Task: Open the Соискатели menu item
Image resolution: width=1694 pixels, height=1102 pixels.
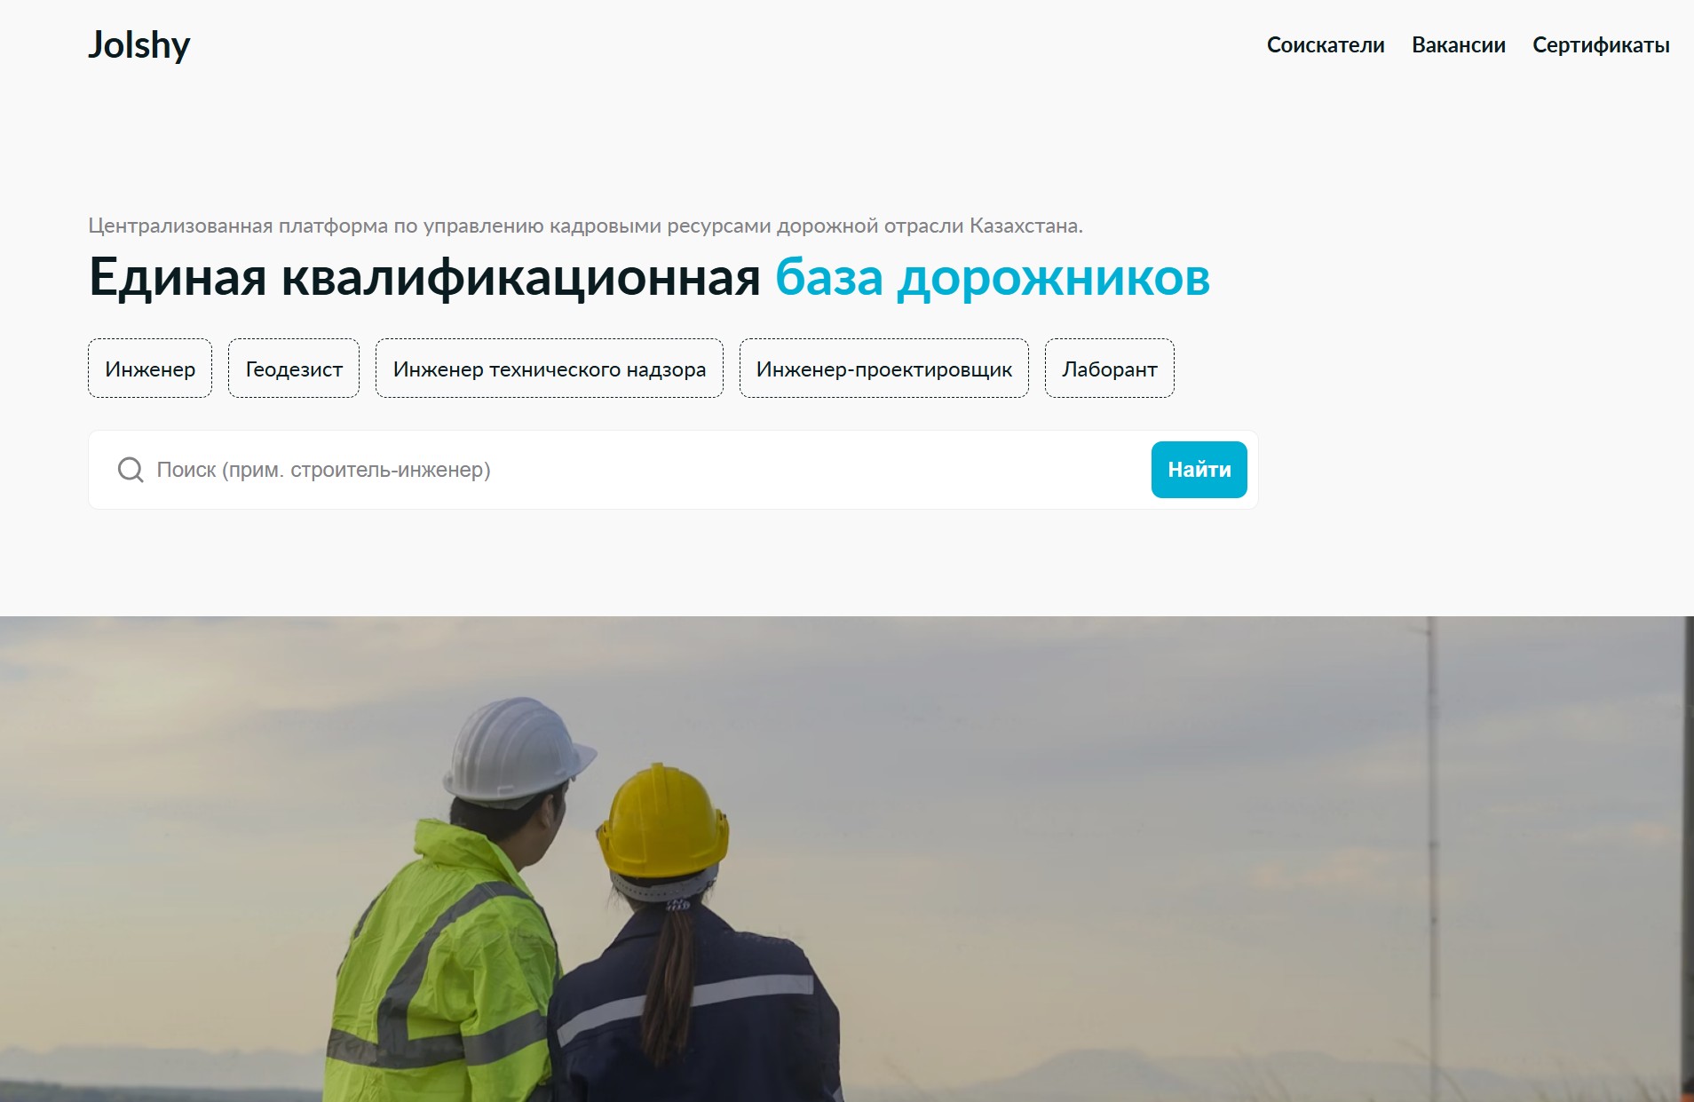Action: [x=1325, y=45]
